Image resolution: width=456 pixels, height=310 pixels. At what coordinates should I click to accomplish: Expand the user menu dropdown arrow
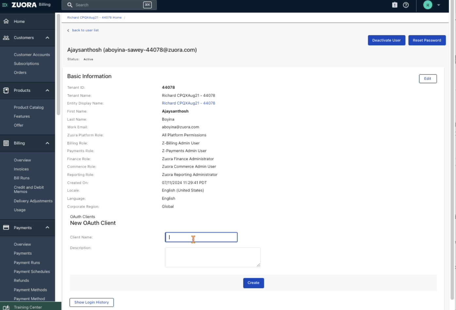click(439, 5)
